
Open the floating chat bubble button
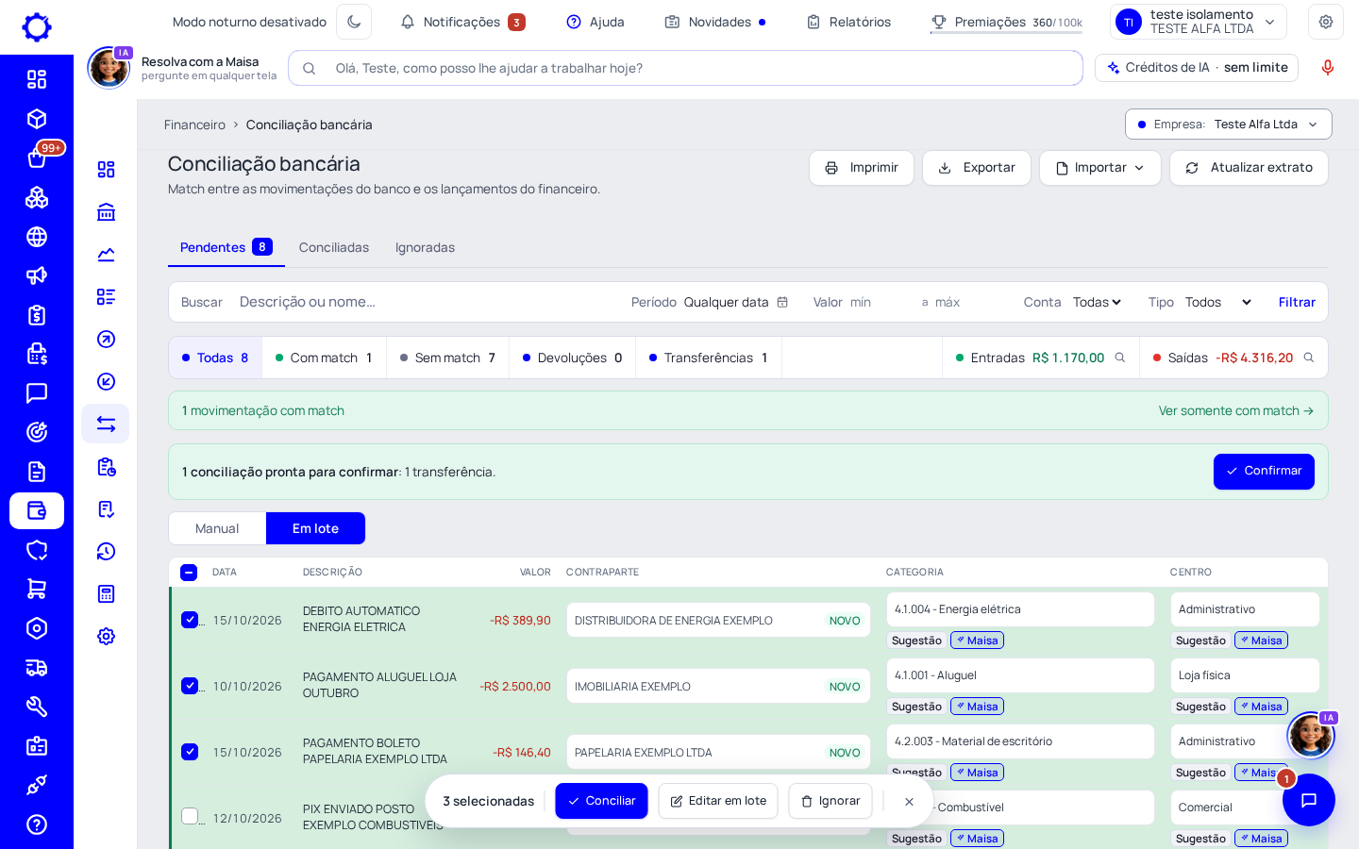(x=1309, y=800)
